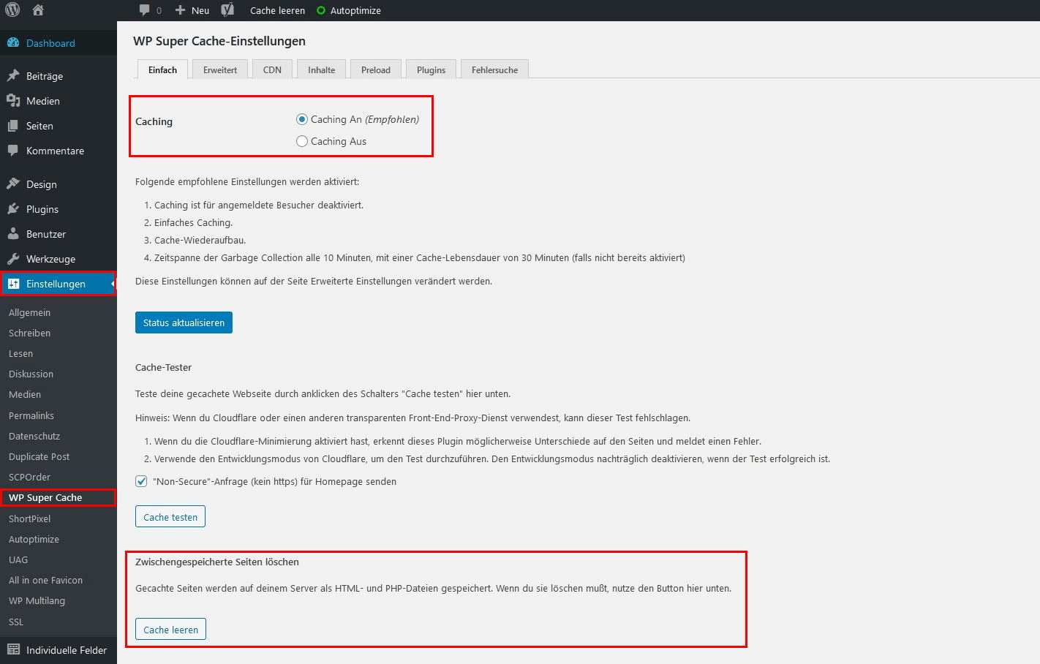This screenshot has height=664, width=1040.
Task: Open the Plugins settings tab
Action: [431, 69]
